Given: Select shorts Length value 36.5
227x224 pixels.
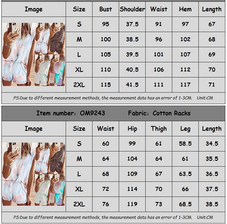Looking at the screenshot, I should pyautogui.click(x=212, y=174).
